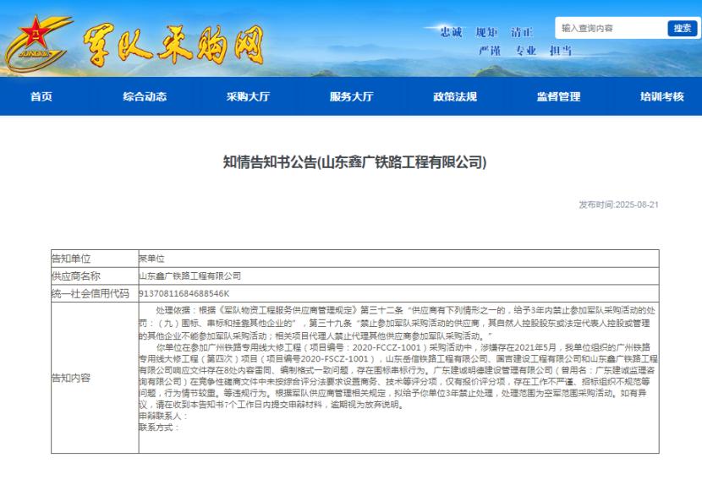Select 监督管理 in the navigation bar

558,96
